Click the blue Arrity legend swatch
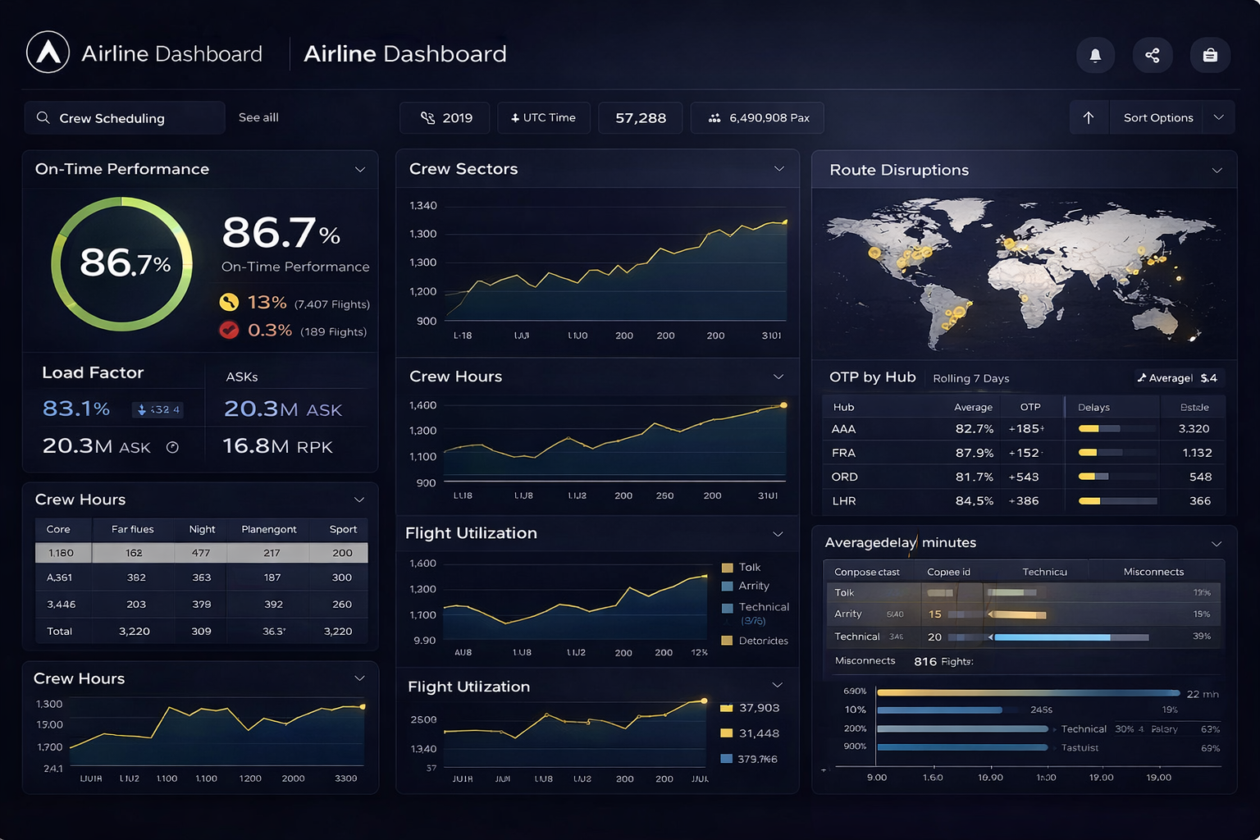The width and height of the screenshot is (1260, 840). tap(727, 587)
